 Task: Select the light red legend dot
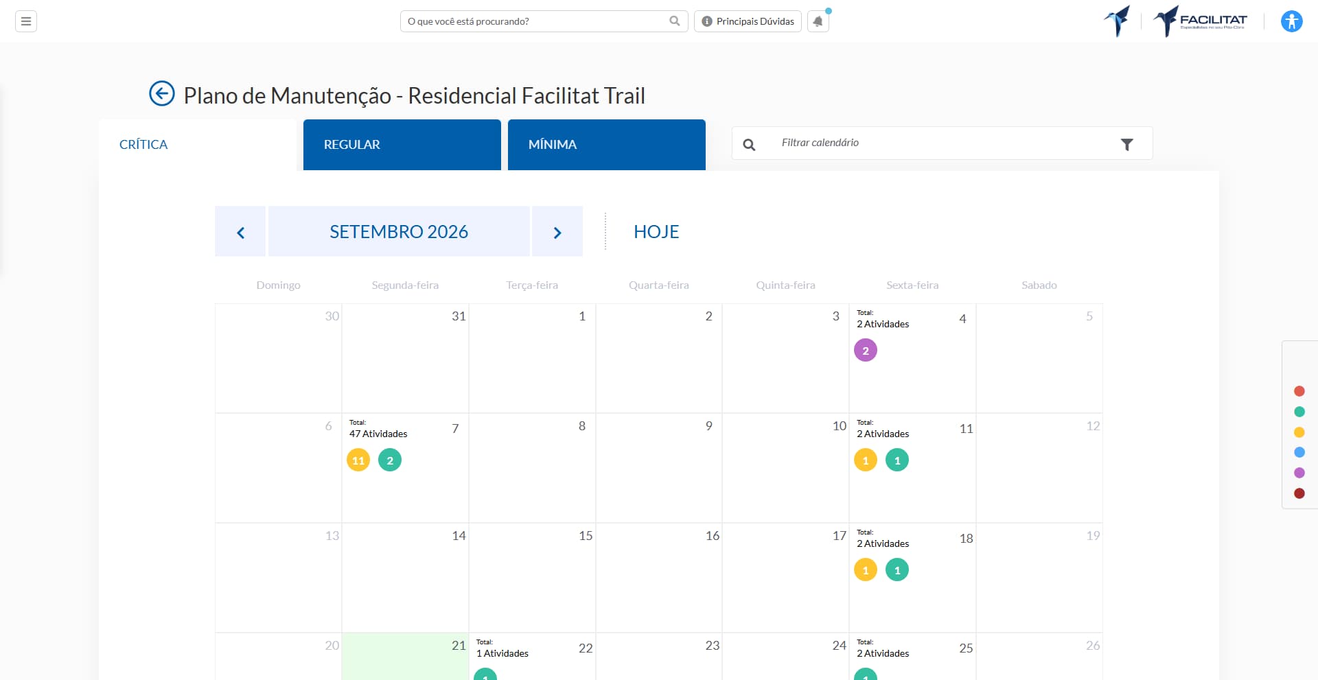1299,391
